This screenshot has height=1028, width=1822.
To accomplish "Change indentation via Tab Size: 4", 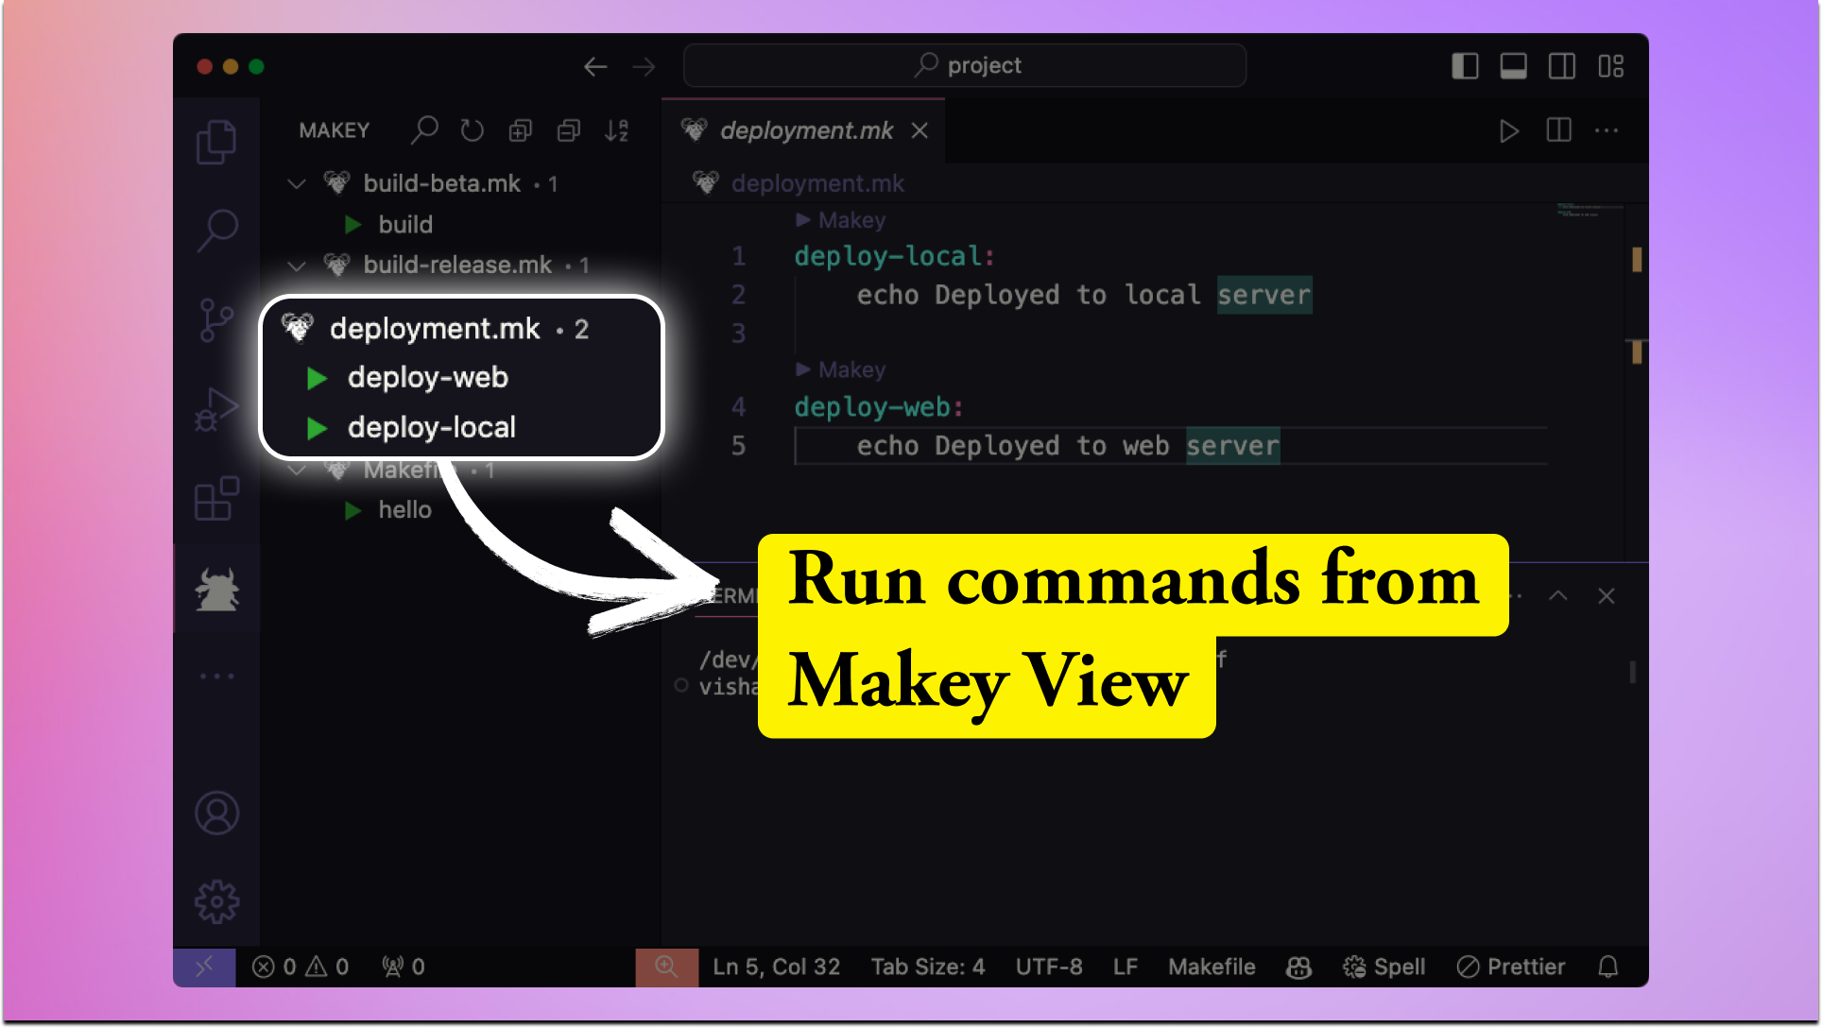I will (928, 967).
